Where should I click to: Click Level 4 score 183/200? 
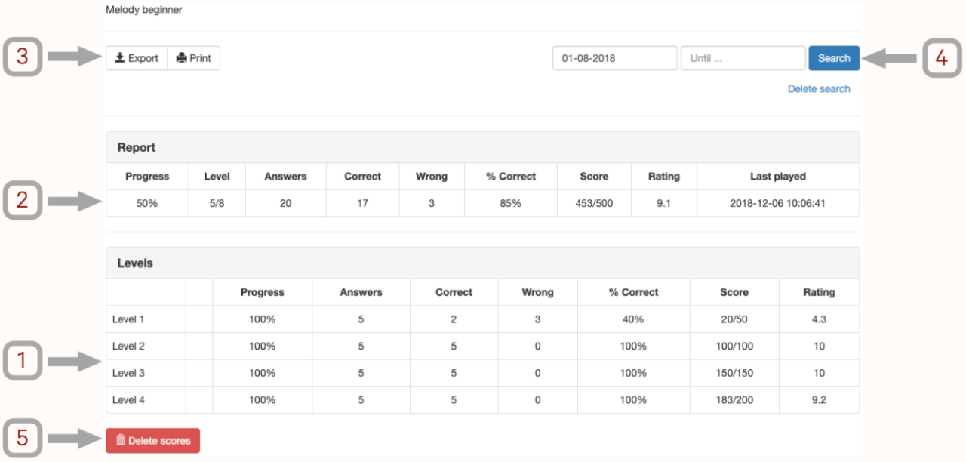[734, 400]
